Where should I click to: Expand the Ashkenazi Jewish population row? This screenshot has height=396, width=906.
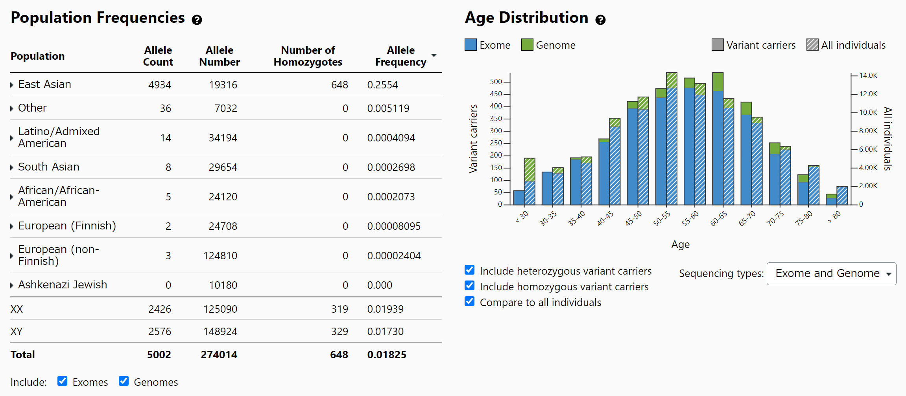pyautogui.click(x=12, y=285)
